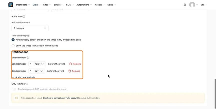Viewport: 216px width, 109px height.
Task: Open hour unit dropdown
Action: [39, 64]
